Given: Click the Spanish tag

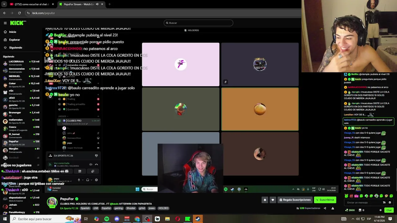Looking at the screenshot, I should click(x=85, y=208).
